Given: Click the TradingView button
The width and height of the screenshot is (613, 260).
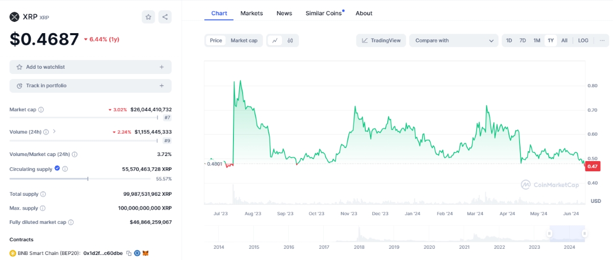Looking at the screenshot, I should [381, 40].
